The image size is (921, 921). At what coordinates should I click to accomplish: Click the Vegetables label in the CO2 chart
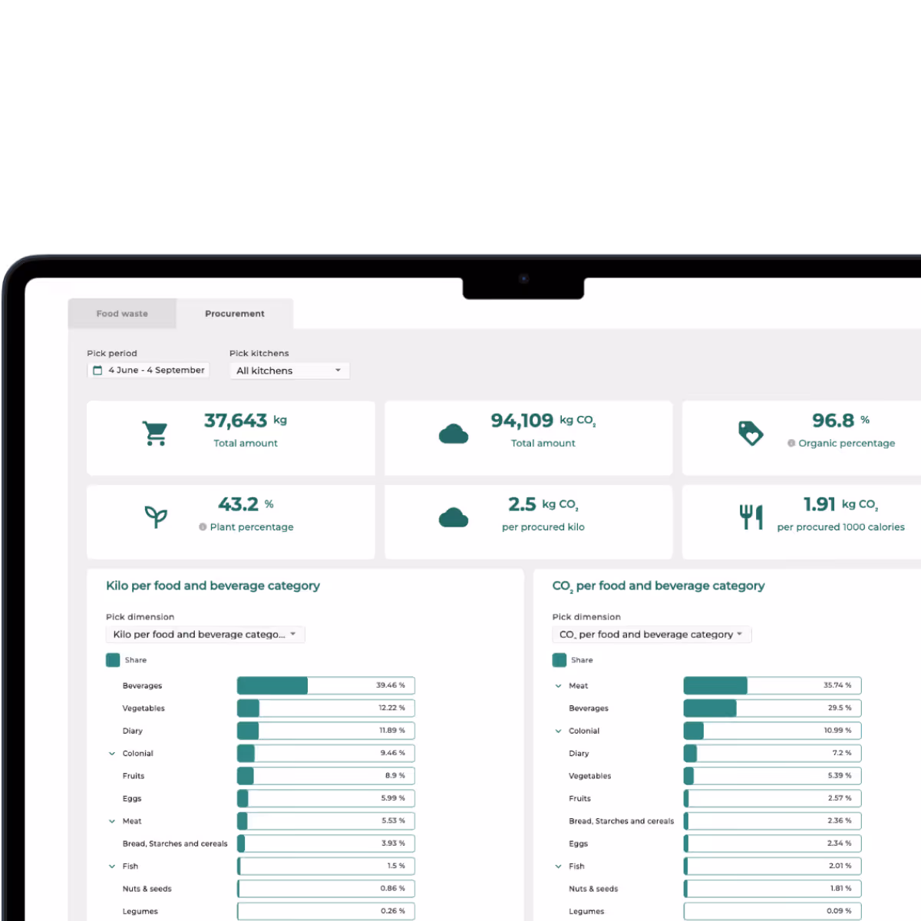[590, 776]
